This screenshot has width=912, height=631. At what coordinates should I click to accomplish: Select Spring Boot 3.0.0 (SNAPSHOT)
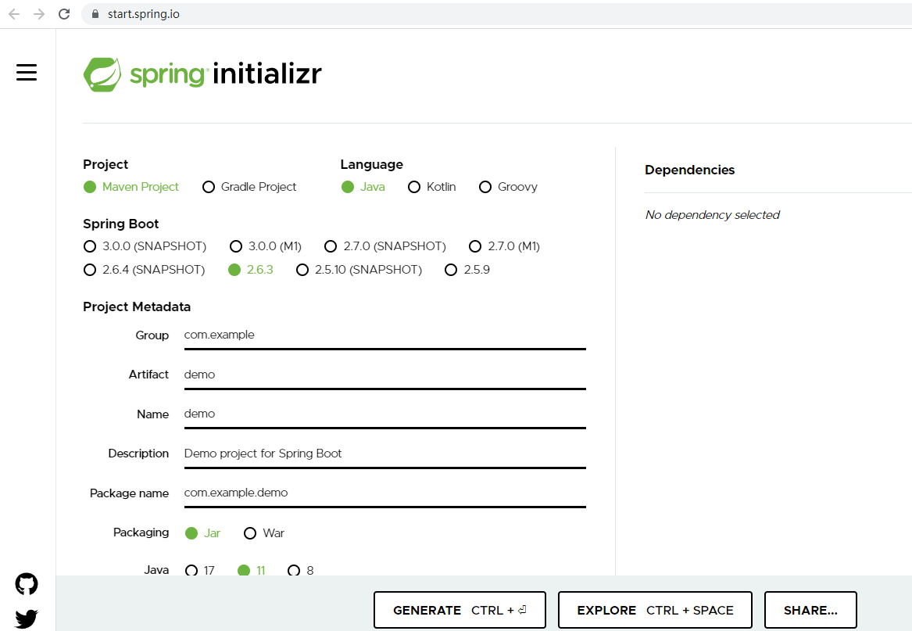pos(145,246)
